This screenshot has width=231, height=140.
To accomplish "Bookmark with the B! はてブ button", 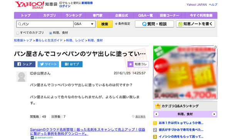I will (x=72, y=64).
